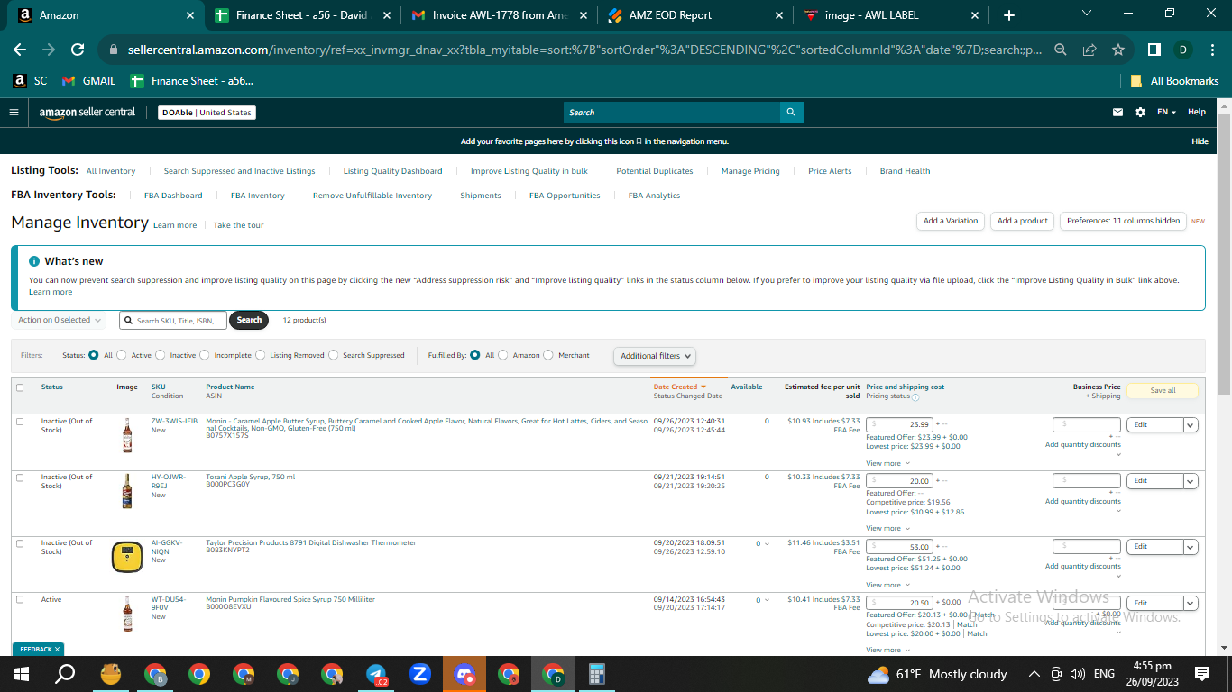The height and width of the screenshot is (692, 1232).
Task: Sort by the Date Created column header
Action: (679, 387)
